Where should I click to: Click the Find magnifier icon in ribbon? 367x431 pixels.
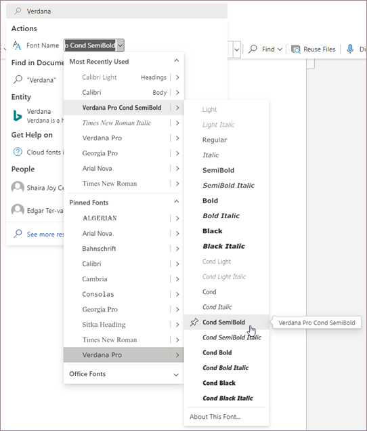click(253, 49)
